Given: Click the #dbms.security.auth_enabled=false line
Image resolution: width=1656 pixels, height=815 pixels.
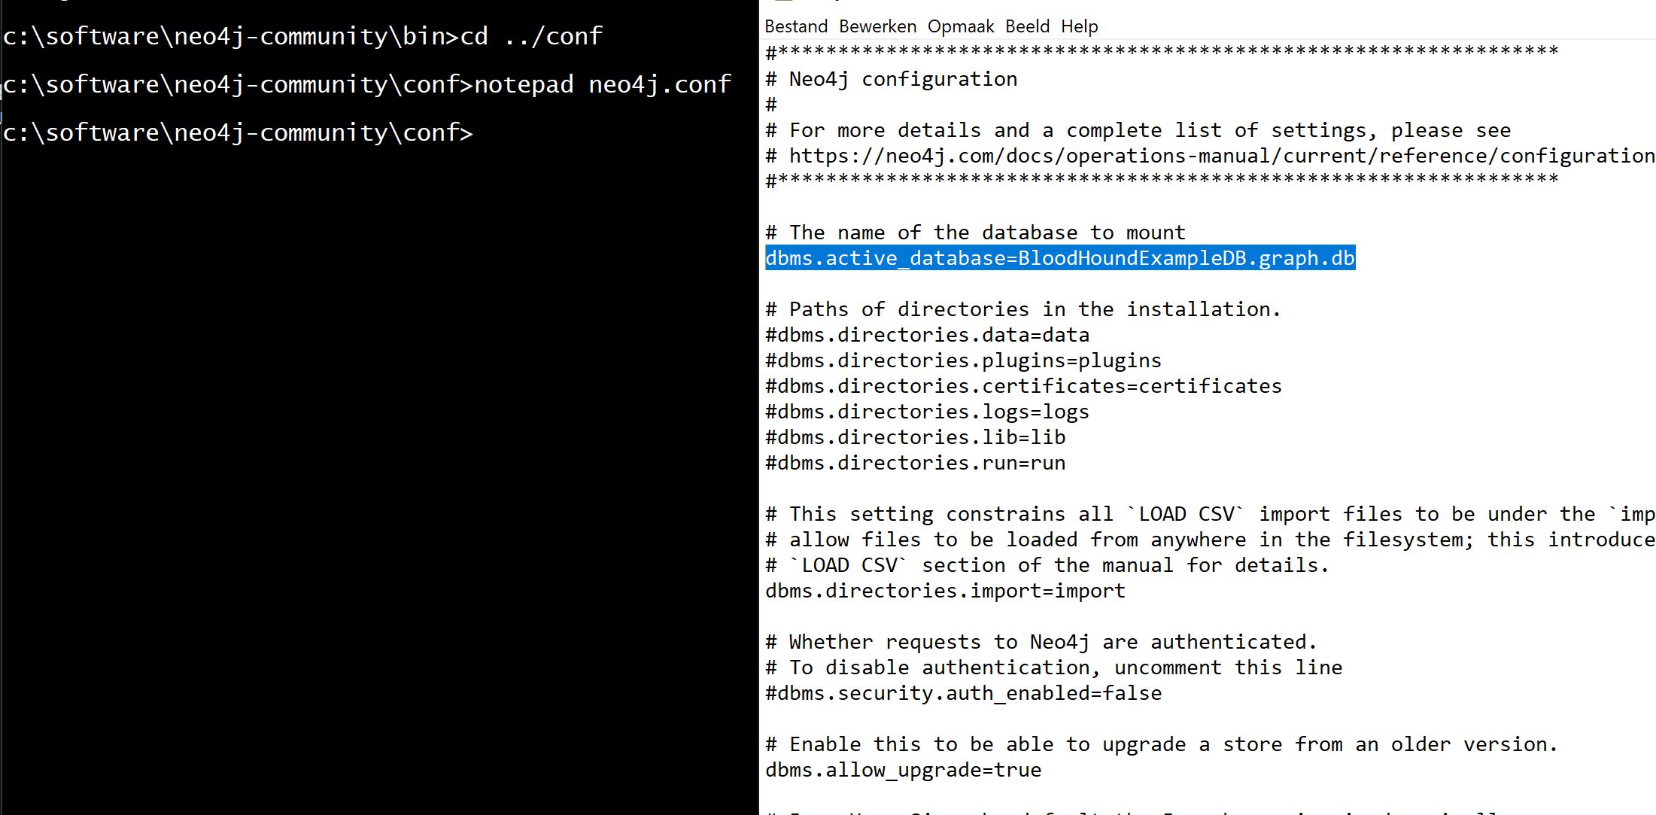Looking at the screenshot, I should click(x=963, y=693).
